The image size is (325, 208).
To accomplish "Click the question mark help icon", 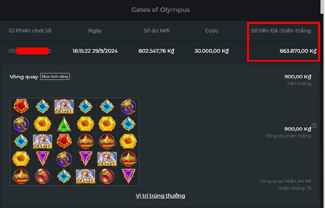I will tap(314, 126).
